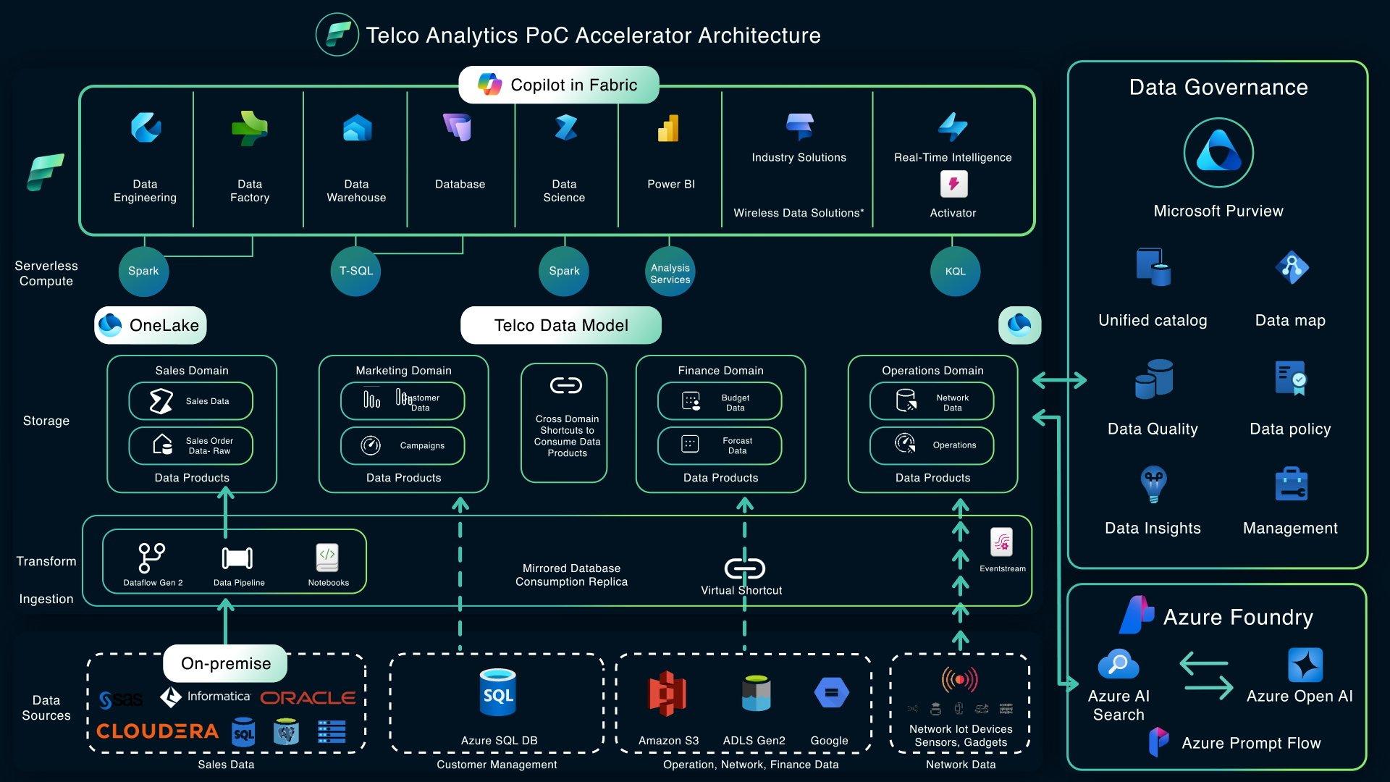Screen dimensions: 1390x782
Task: Open the Eventstream icon
Action: 1002,542
